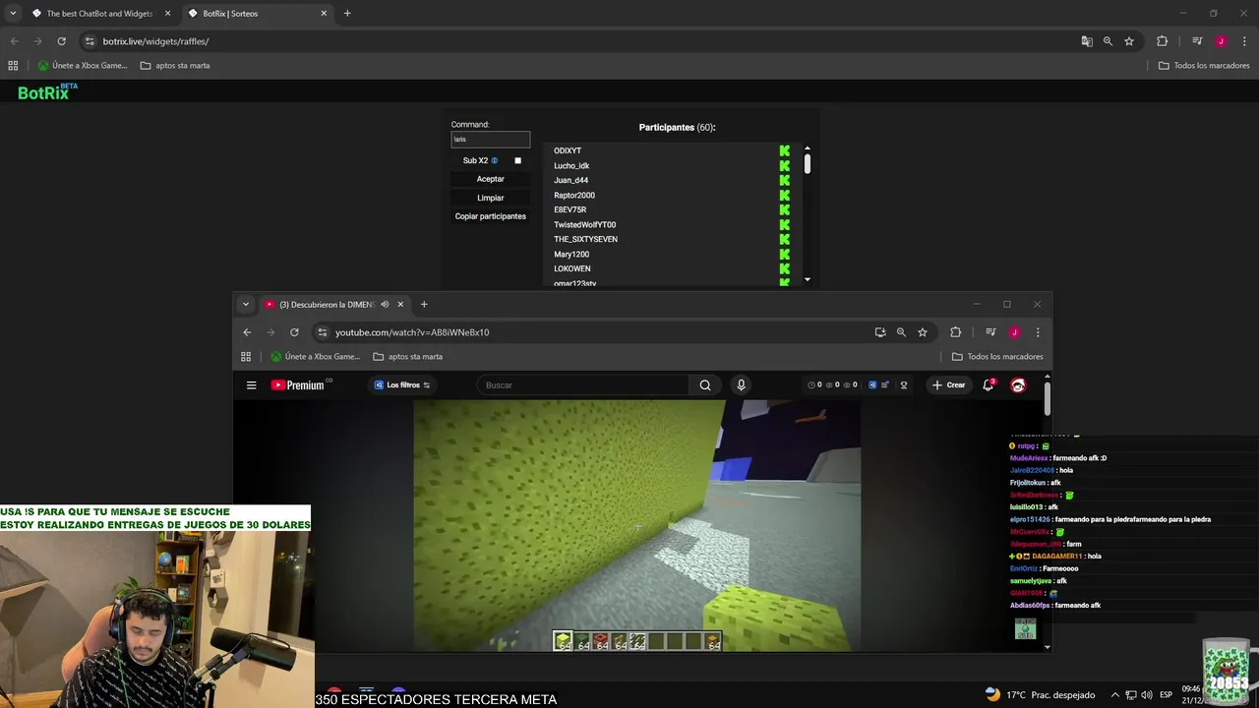The width and height of the screenshot is (1259, 708).
Task: Click the Kick icon next to Mary1200
Action: 784,254
